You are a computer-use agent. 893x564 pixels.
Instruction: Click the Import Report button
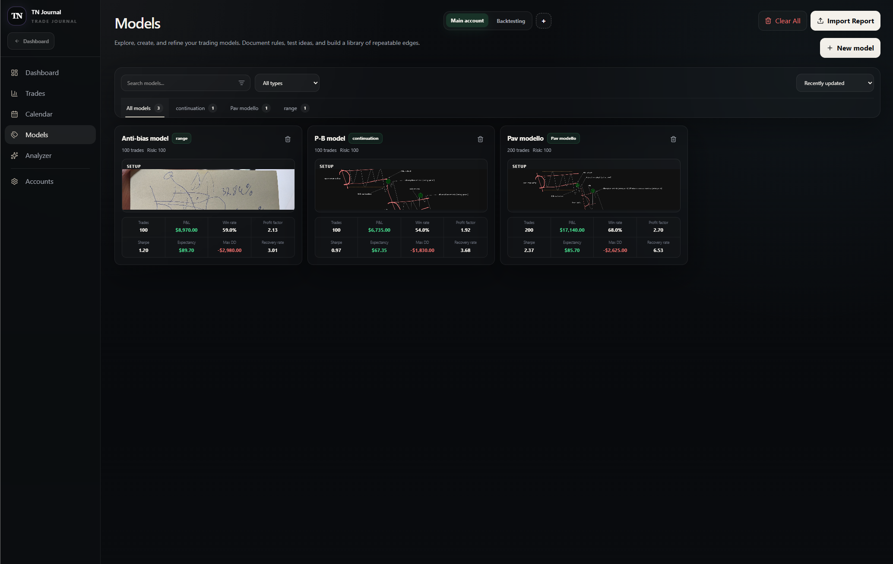845,21
